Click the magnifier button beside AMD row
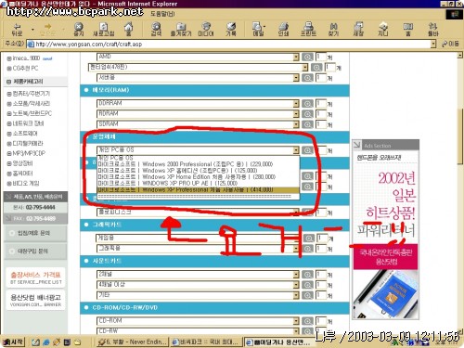The height and width of the screenshot is (348, 464). tap(307, 57)
